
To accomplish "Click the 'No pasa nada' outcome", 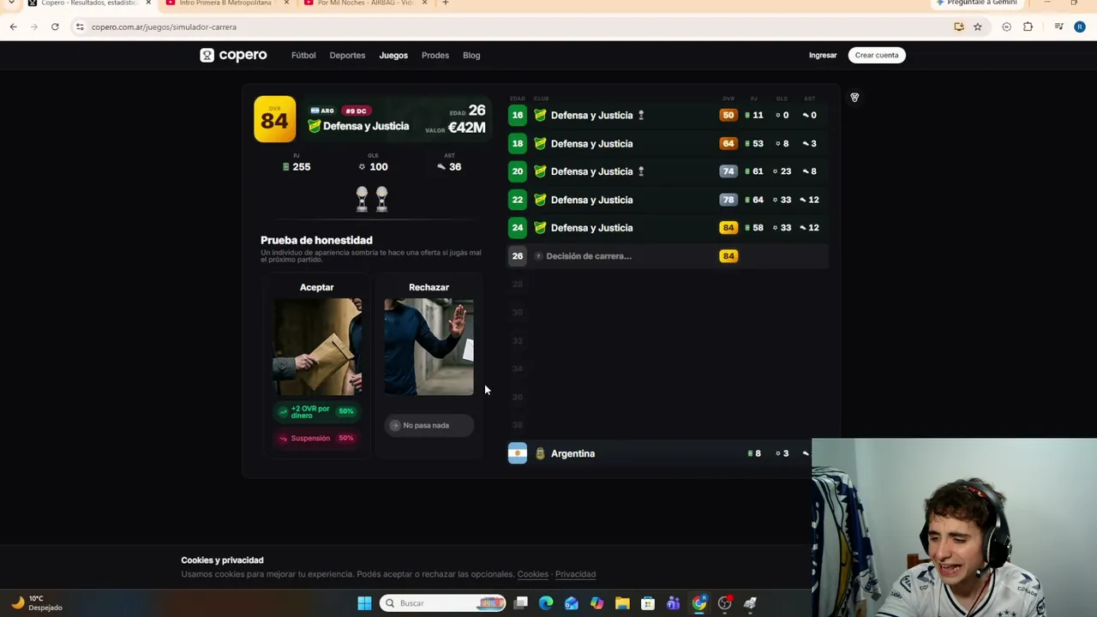I will click(x=429, y=425).
